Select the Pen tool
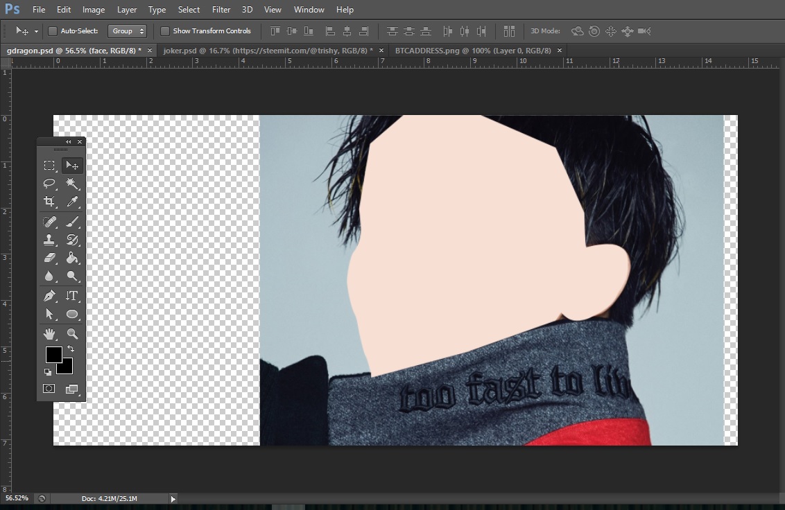 pyautogui.click(x=49, y=296)
